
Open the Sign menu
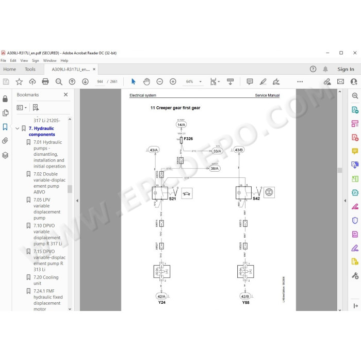36,60
